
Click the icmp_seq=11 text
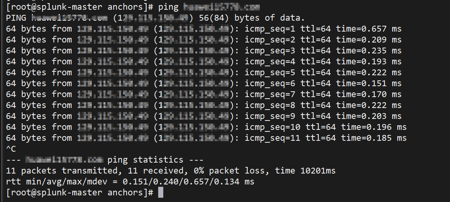(270, 138)
